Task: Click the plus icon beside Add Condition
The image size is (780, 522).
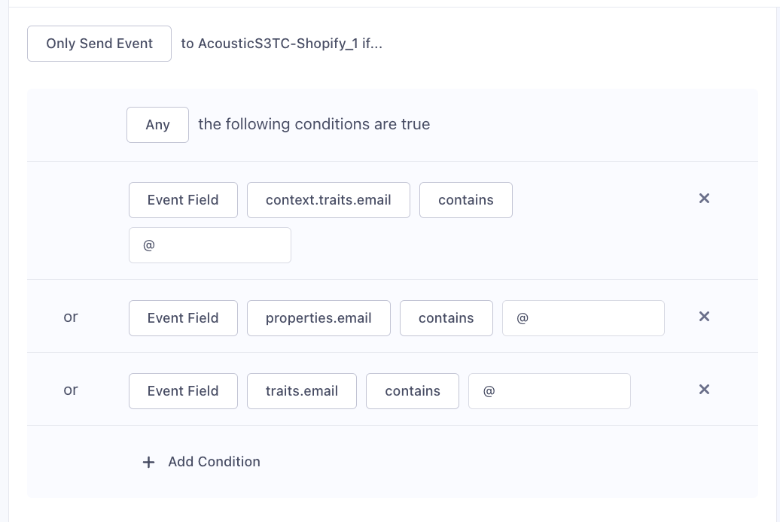Action: coord(148,462)
